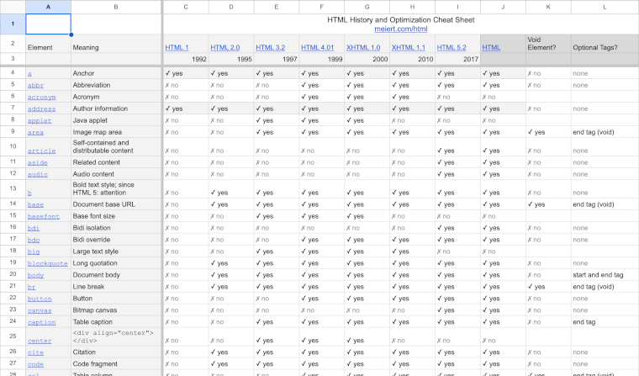Image resolution: width=639 pixels, height=376 pixels.
Task: Click the 'Void Element?' header cell
Action: (548, 44)
